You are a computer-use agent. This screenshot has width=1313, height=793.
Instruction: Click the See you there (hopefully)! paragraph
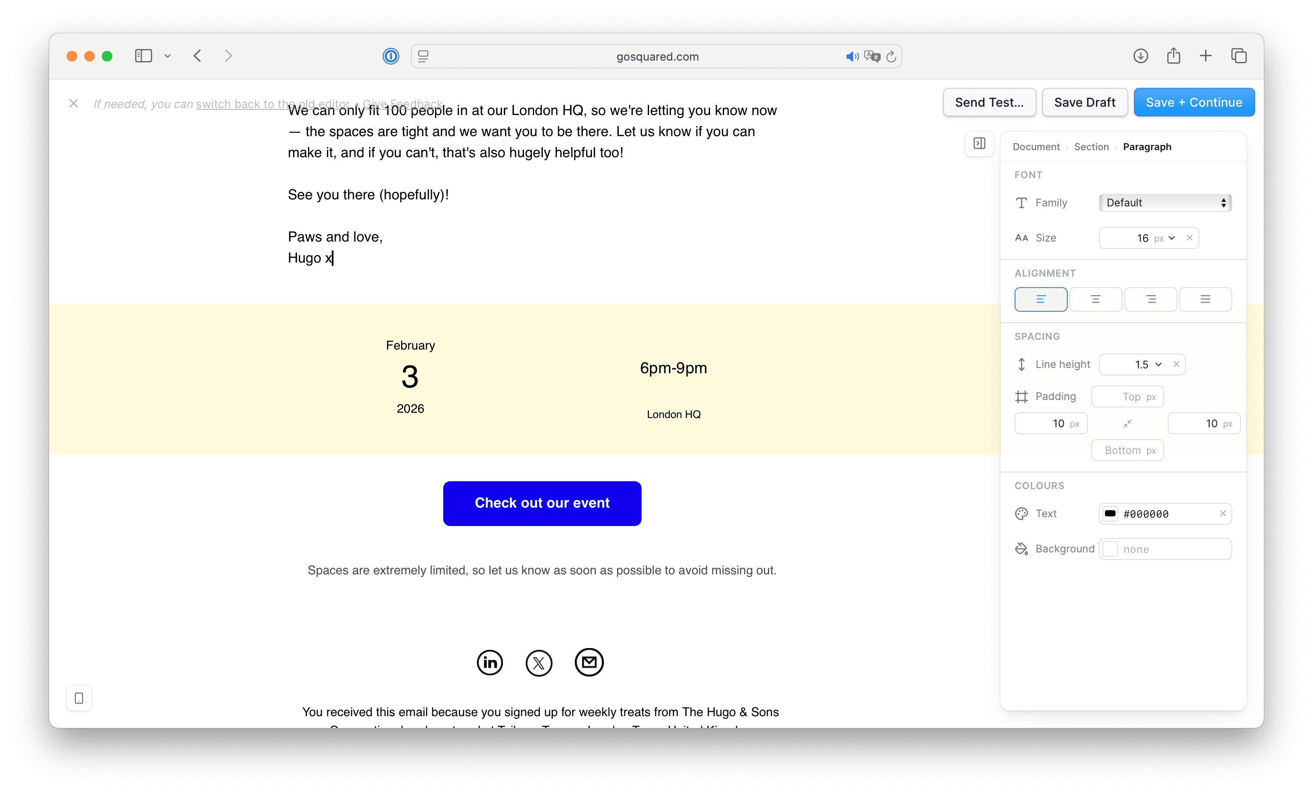[368, 195]
